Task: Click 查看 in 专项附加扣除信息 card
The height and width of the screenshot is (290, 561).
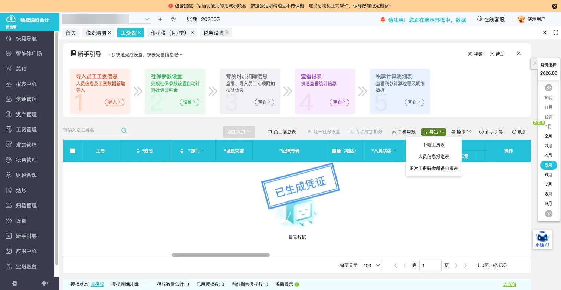Action: 264,102
